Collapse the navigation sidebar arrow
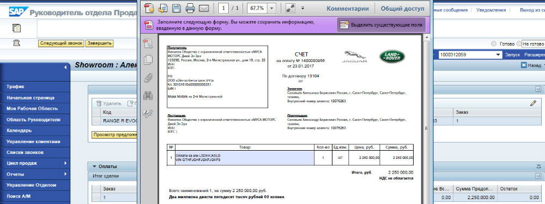 [x=65, y=67]
